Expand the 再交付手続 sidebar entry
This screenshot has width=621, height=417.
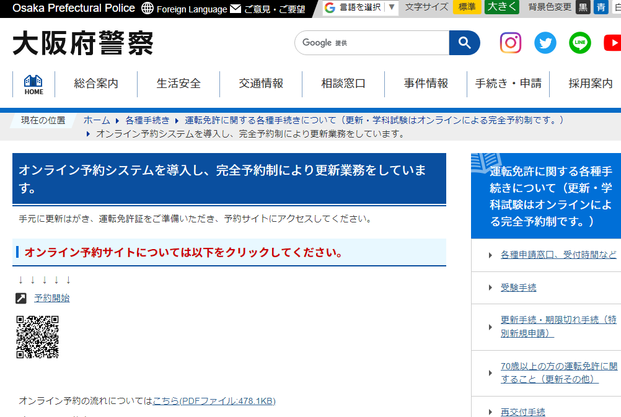pos(522,411)
